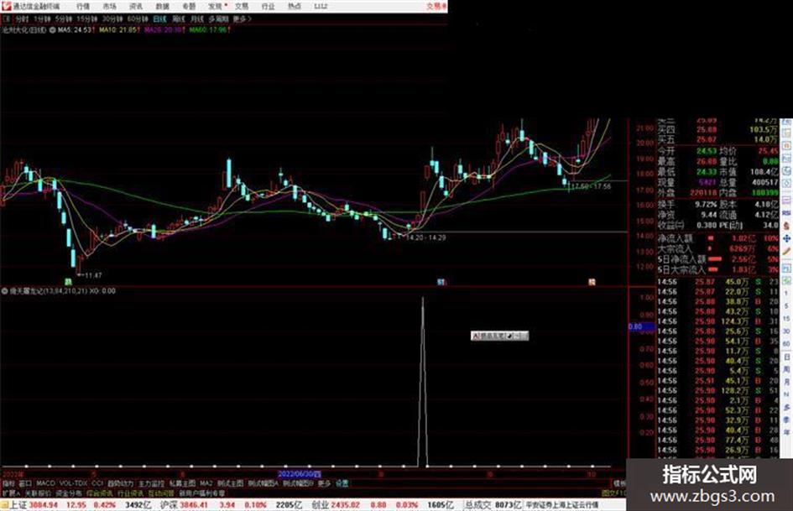Expand the 更多 periods dropdown
The width and height of the screenshot is (793, 511).
pyautogui.click(x=243, y=18)
